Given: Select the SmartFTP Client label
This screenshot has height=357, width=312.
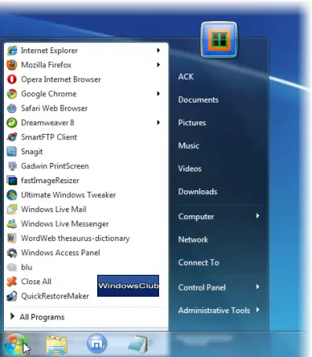Looking at the screenshot, I should click(49, 137).
